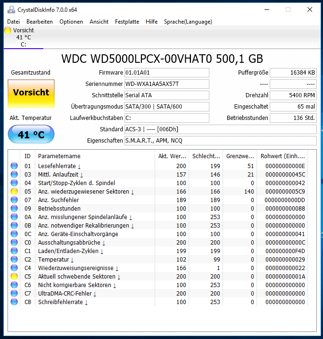Click raw value 0000000005C9

[x=285, y=191]
